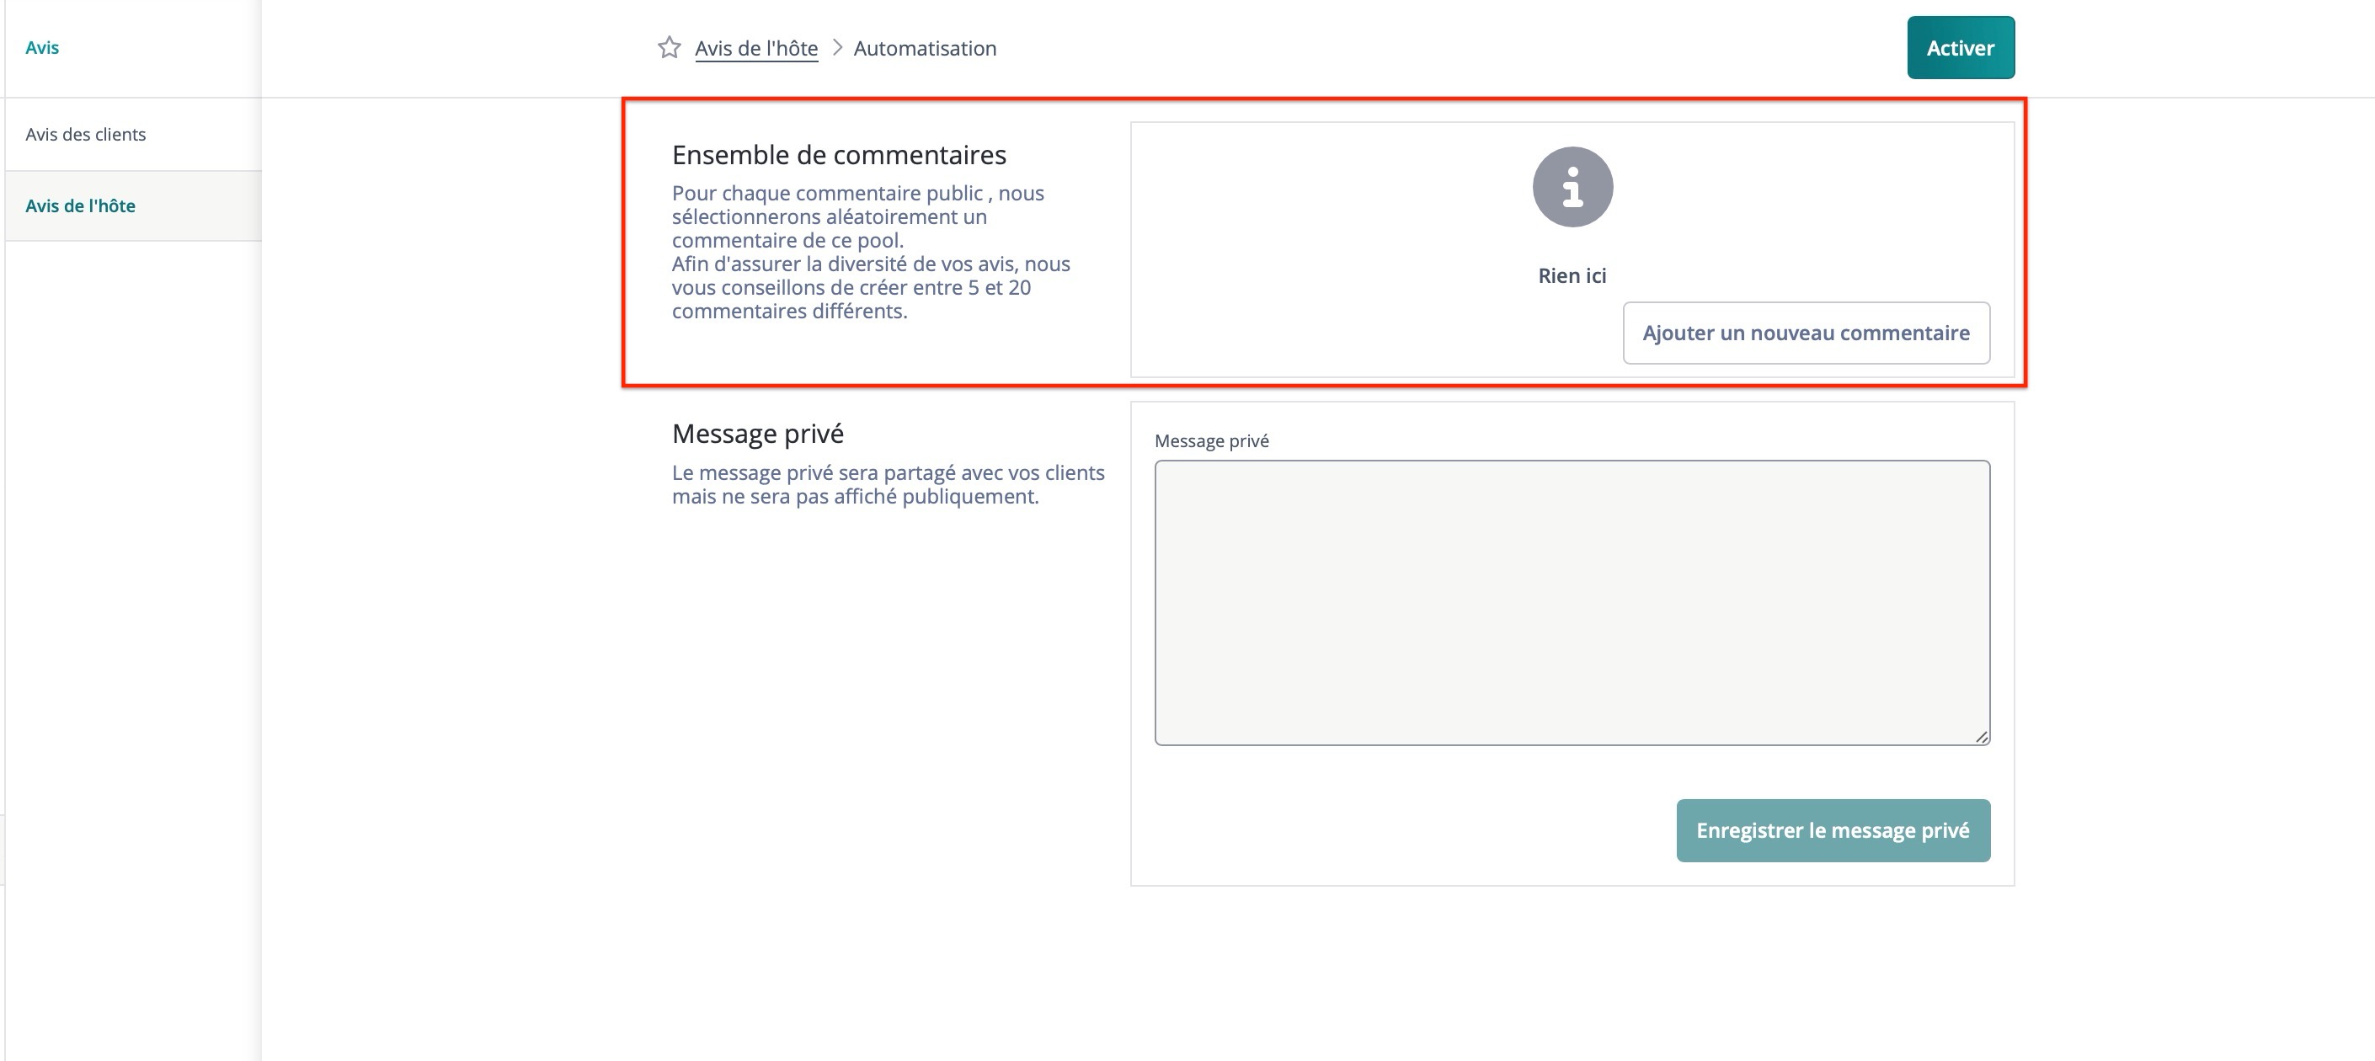Image resolution: width=2375 pixels, height=1061 pixels.
Task: Click the breadcrumb chevron between the two items
Action: [x=837, y=47]
